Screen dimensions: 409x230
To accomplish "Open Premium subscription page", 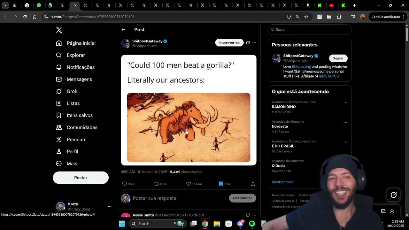I will (71, 140).
